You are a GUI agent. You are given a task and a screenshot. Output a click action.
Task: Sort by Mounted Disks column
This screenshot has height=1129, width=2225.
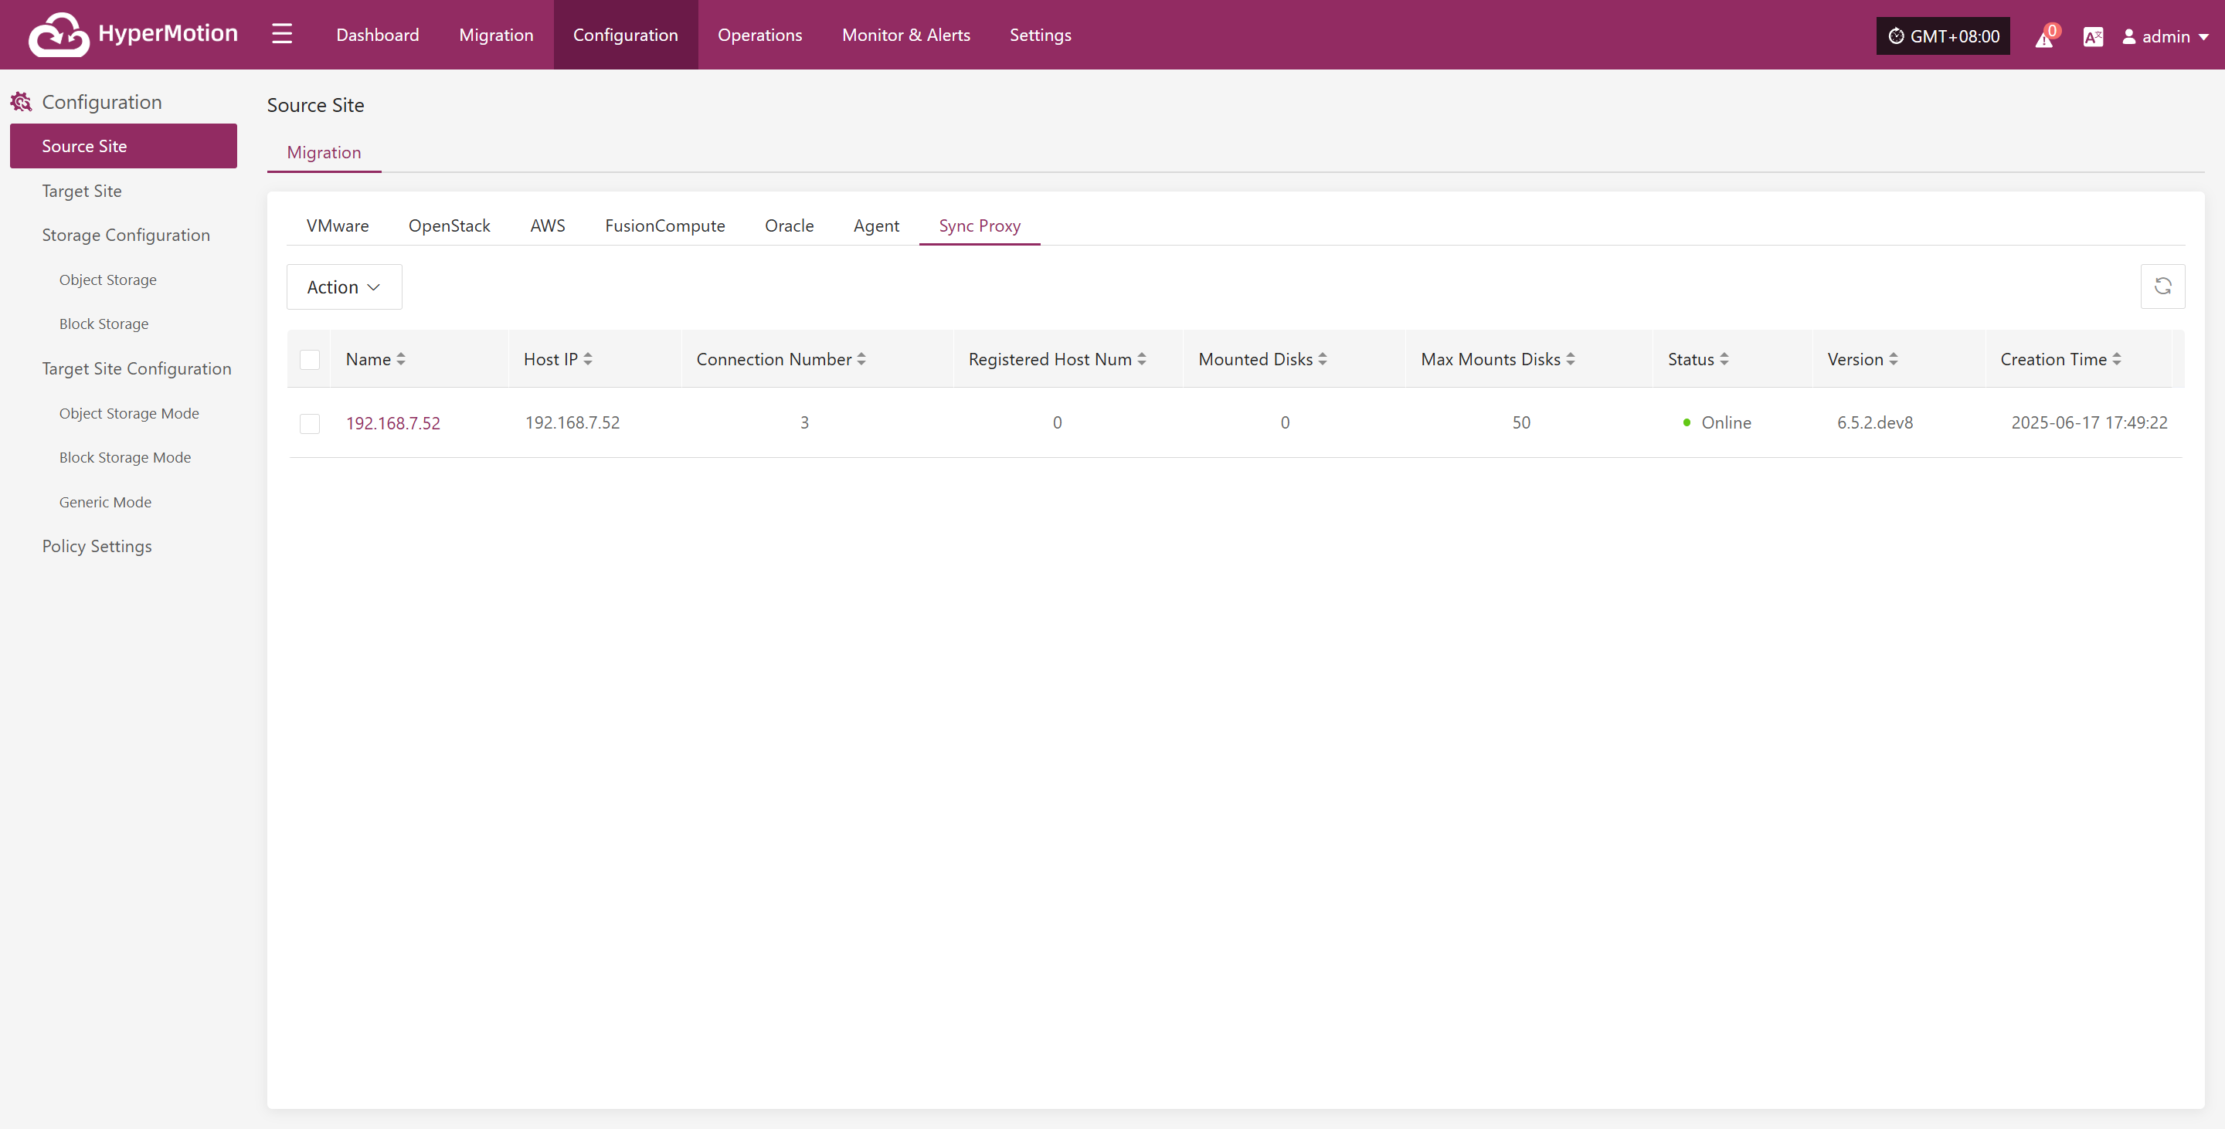click(x=1323, y=359)
